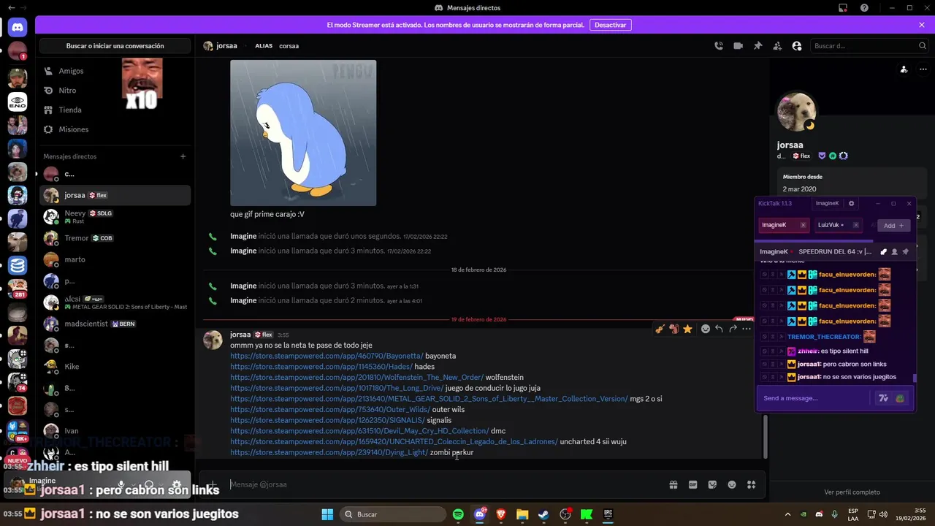
Task: Open the Dying Light Steam link
Action: 329,452
